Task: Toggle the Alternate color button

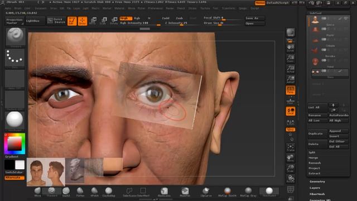Action: pyautogui.click(x=15, y=178)
